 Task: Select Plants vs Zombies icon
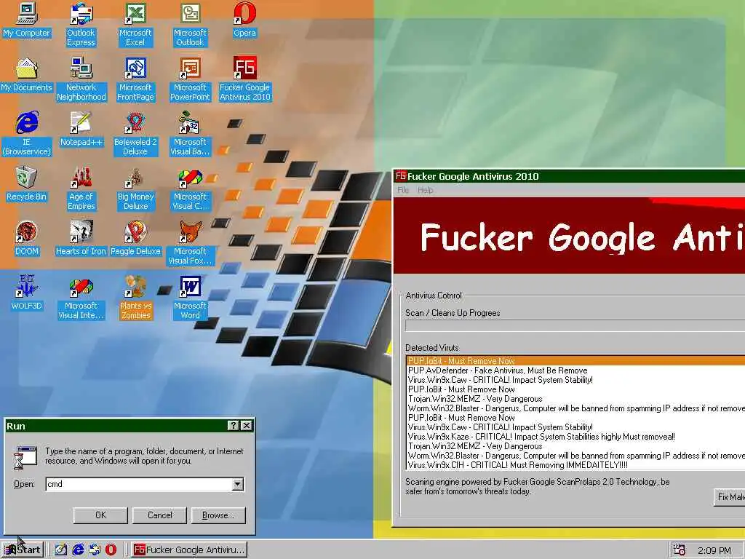click(x=135, y=298)
